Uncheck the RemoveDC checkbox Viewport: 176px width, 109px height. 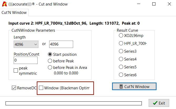[14, 88]
